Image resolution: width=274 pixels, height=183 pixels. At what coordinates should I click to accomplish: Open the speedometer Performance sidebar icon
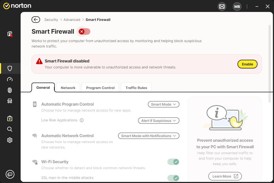pos(10,79)
